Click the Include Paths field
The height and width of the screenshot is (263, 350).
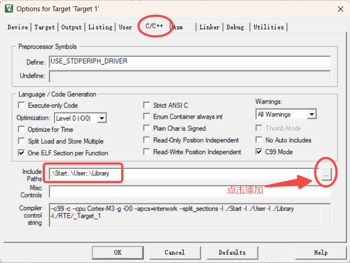coord(184,174)
